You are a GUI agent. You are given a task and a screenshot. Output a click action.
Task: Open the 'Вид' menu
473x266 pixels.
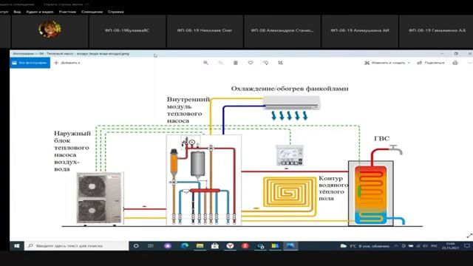pos(17,12)
